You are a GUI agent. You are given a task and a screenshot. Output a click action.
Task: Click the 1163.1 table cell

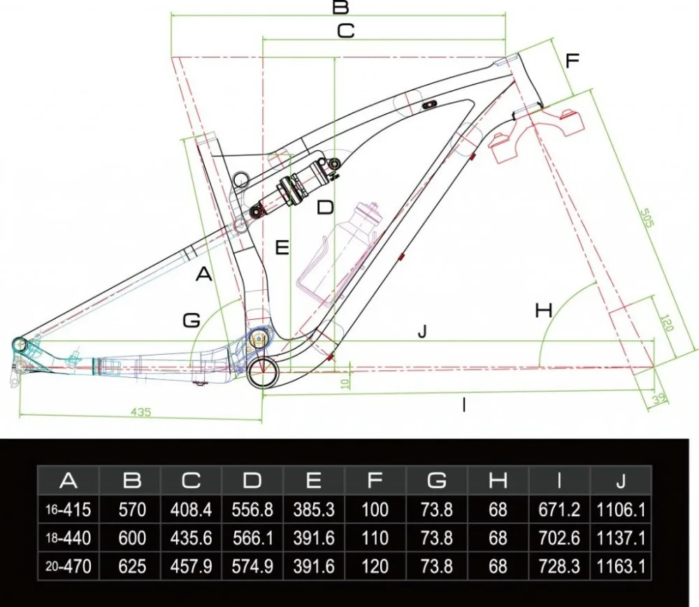(621, 566)
